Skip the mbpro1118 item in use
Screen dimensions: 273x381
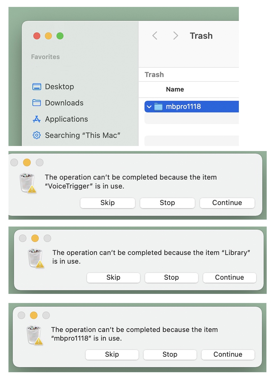[112, 354]
